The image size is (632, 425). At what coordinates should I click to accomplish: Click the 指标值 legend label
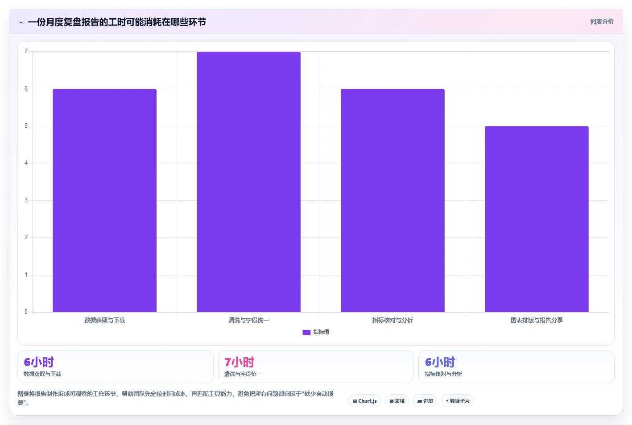[x=321, y=332]
